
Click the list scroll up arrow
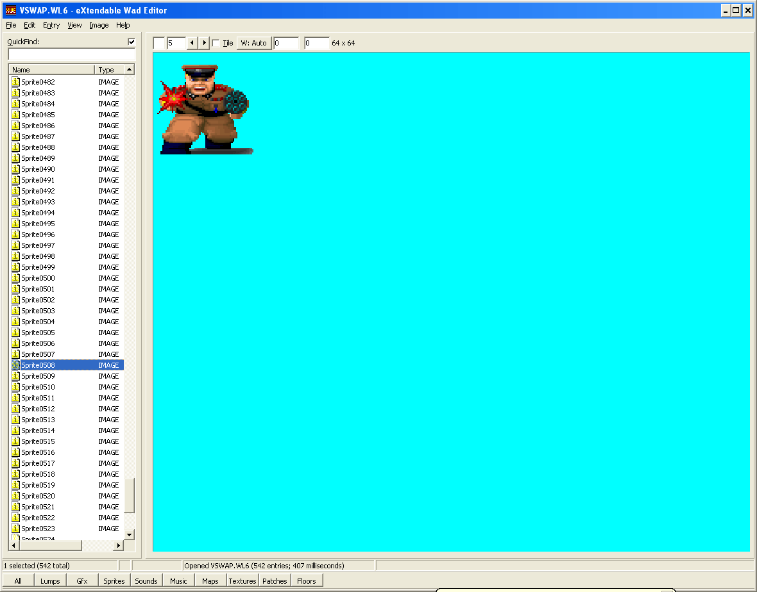129,69
